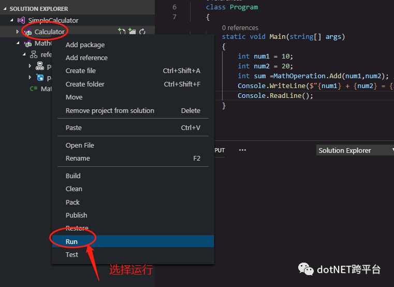Click the Console.WriteLine code line

(x=316, y=86)
